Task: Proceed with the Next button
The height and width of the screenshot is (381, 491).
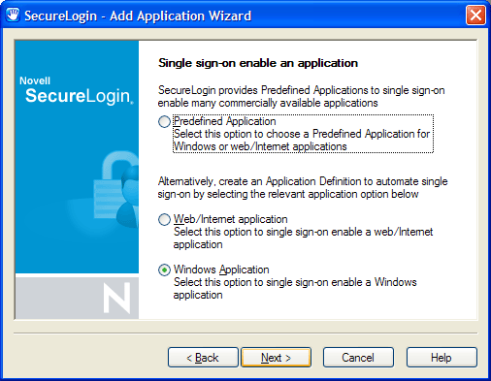Action: (x=276, y=358)
